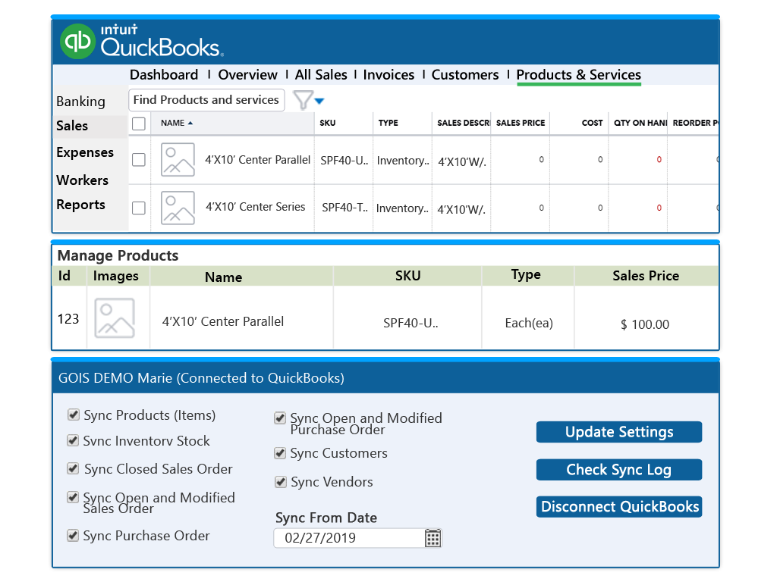Switch to Invoices tab
Screen dimensions: 777x582
[x=388, y=75]
